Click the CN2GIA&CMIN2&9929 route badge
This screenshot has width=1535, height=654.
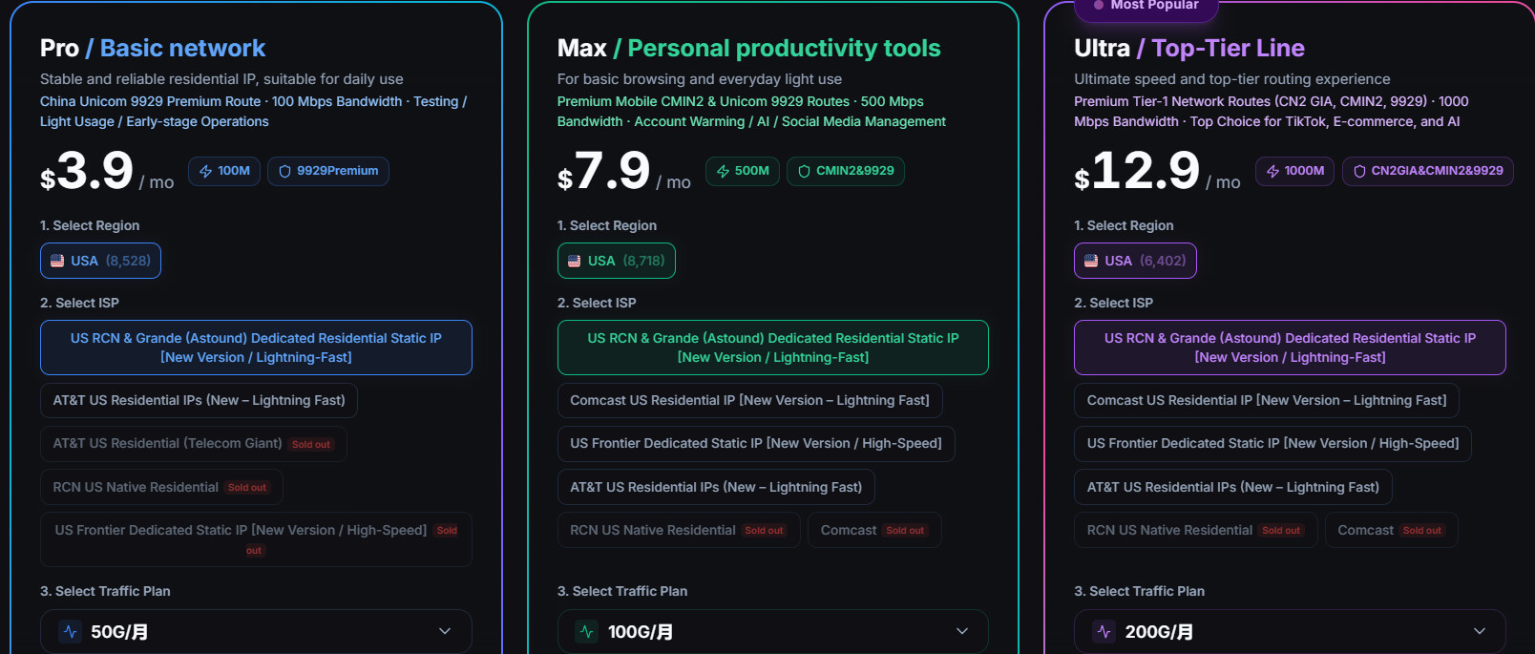pos(1428,171)
